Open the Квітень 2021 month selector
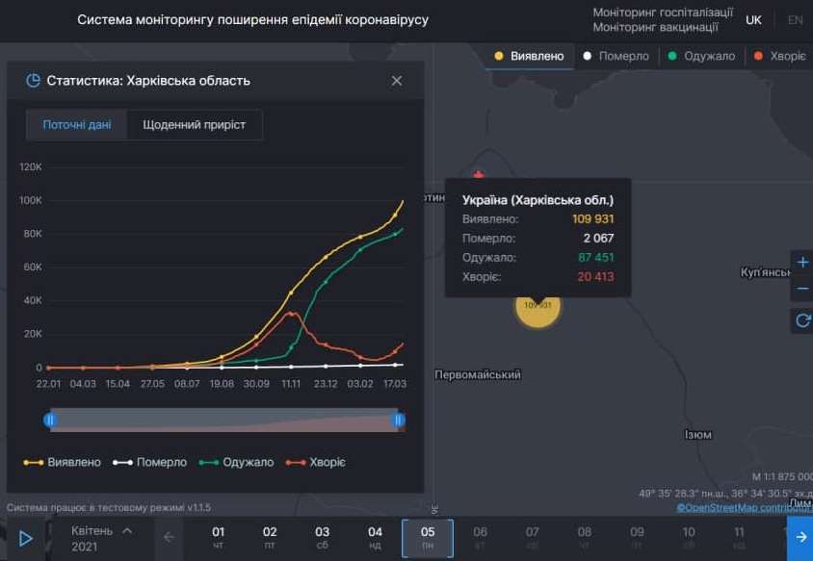 (92, 537)
